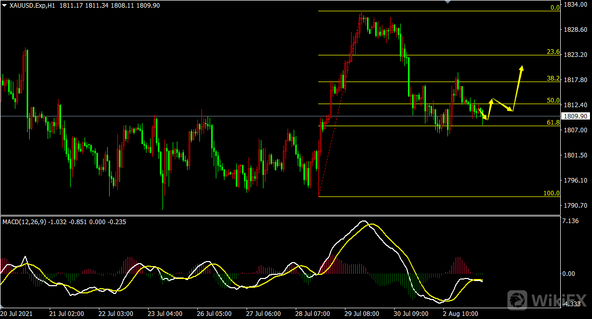Click the MACD scale value 0.00
Viewport: 592px width, 319px height.
(x=569, y=274)
